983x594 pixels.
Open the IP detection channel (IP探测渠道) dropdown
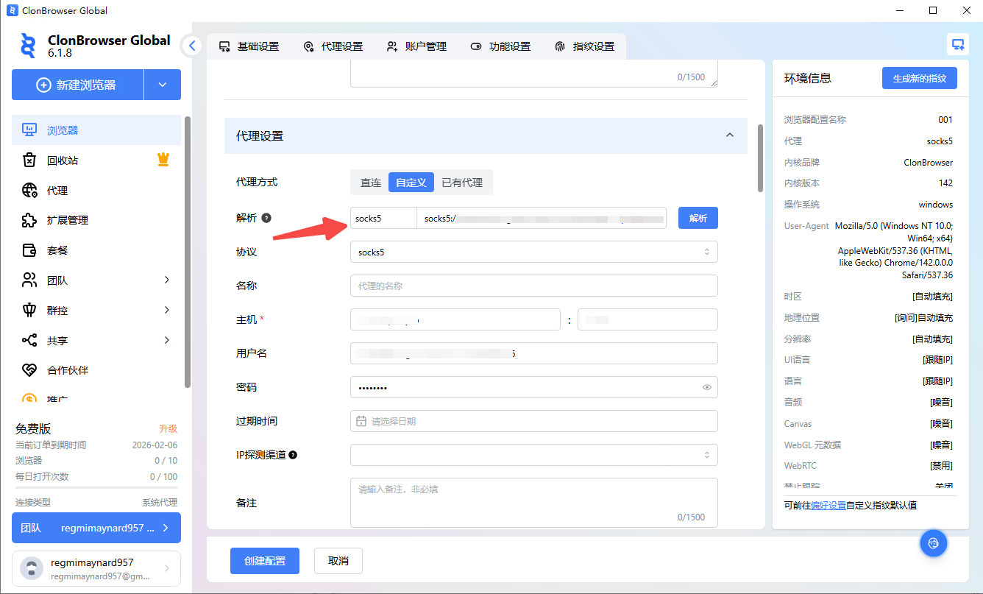pos(533,455)
